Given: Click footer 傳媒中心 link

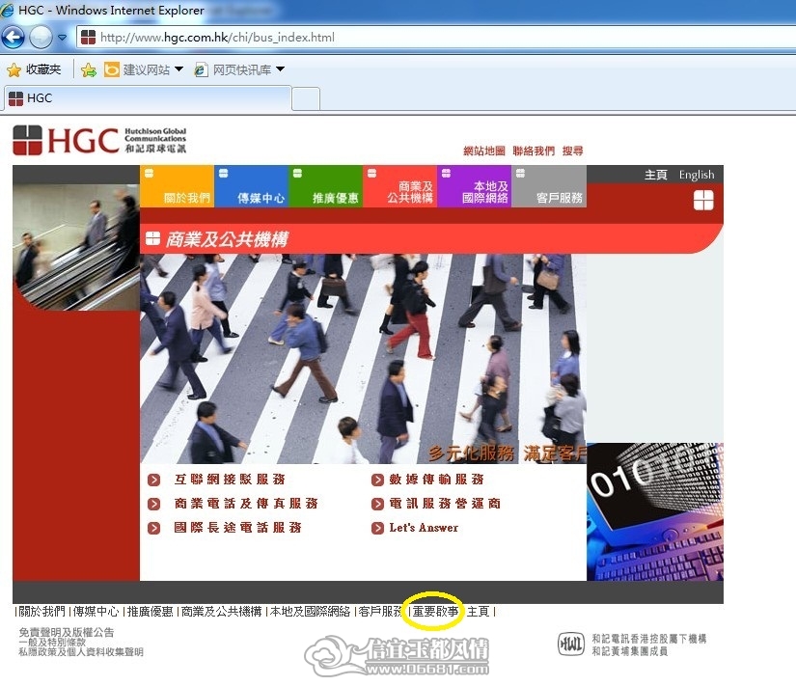Looking at the screenshot, I should click(x=96, y=612).
